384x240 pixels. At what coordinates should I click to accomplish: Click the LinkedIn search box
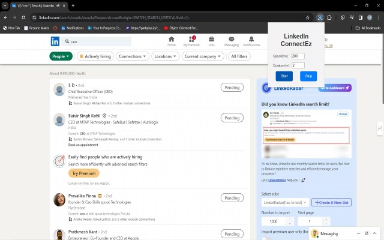point(96,41)
